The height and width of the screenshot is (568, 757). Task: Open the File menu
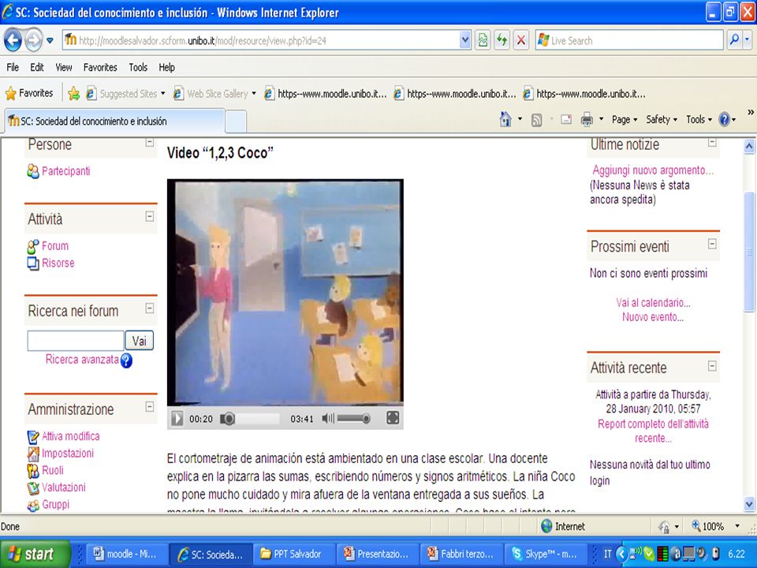coord(13,67)
